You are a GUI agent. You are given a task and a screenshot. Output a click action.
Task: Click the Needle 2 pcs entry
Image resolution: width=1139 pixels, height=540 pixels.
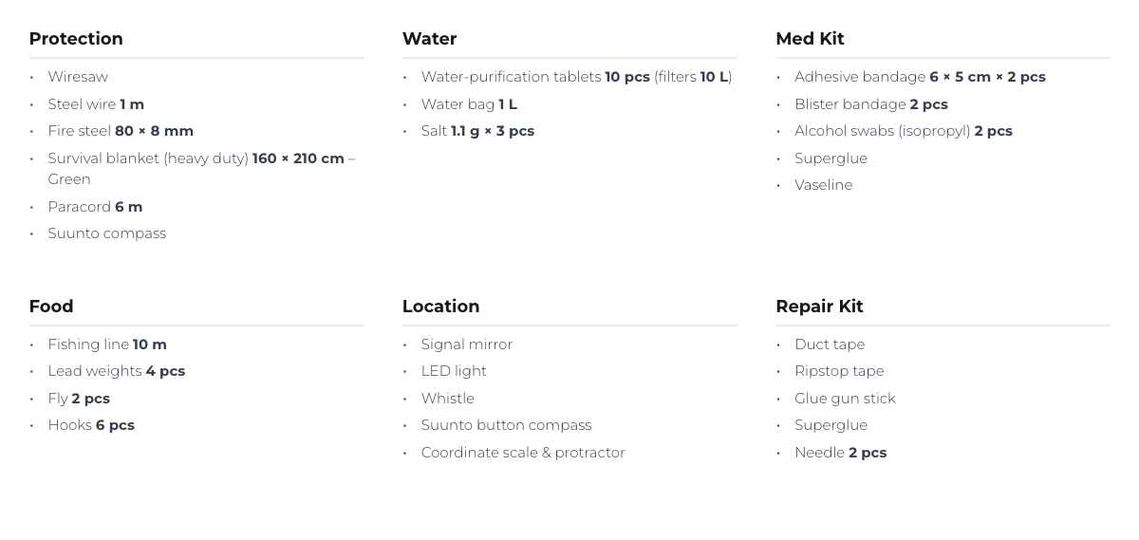(x=841, y=453)
